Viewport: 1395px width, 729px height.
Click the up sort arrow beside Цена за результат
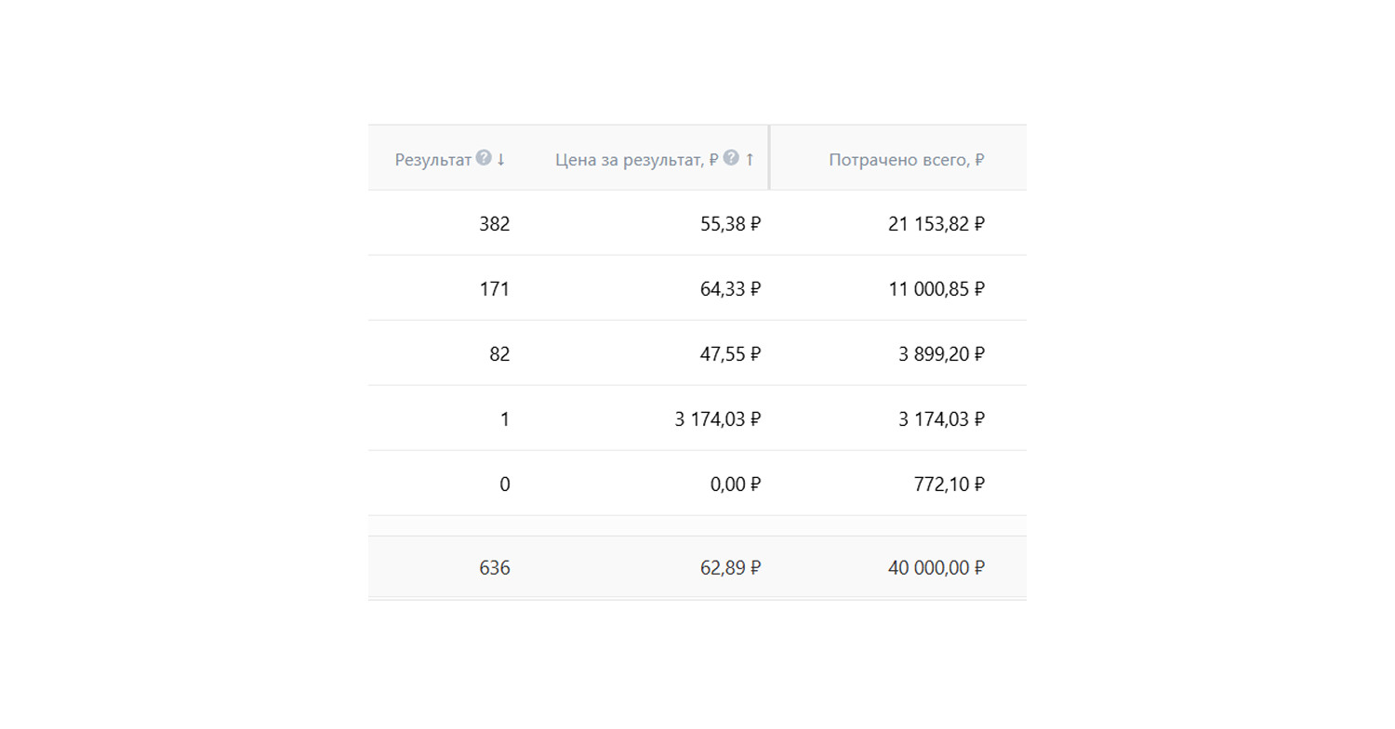[x=750, y=159]
